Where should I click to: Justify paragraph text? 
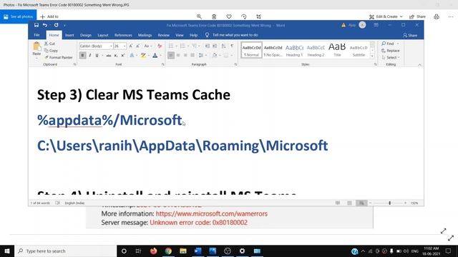pos(193,56)
